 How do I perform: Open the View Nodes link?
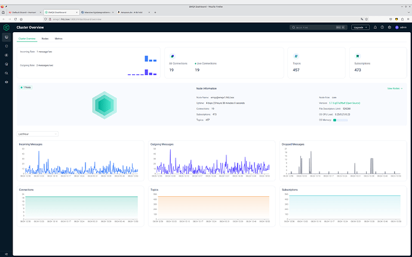coord(395,88)
